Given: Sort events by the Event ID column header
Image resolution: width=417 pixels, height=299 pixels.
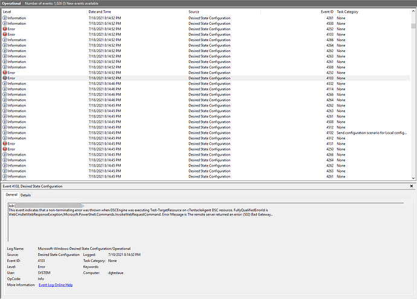Looking at the screenshot, I should point(297,11).
